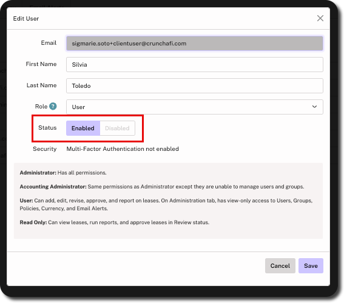Open the Role combo box showing User
The height and width of the screenshot is (303, 344).
tap(195, 107)
